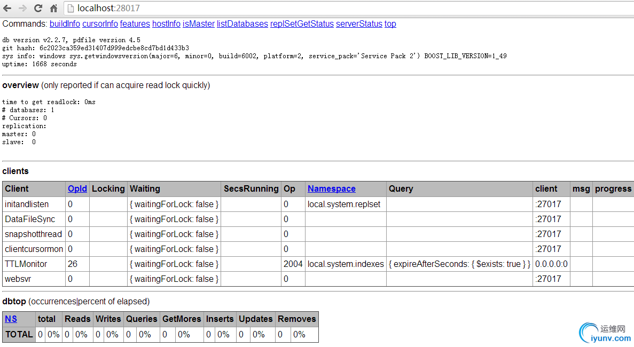634x347 pixels.
Task: Click the progress column header
Action: click(613, 188)
